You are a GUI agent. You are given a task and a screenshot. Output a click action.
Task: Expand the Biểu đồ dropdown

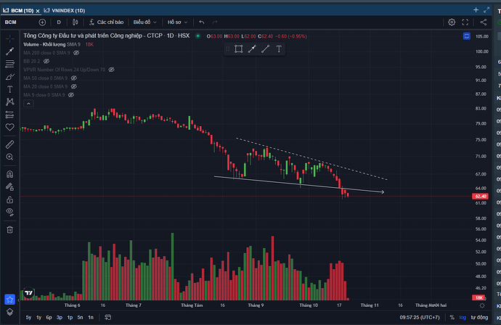[x=144, y=22]
